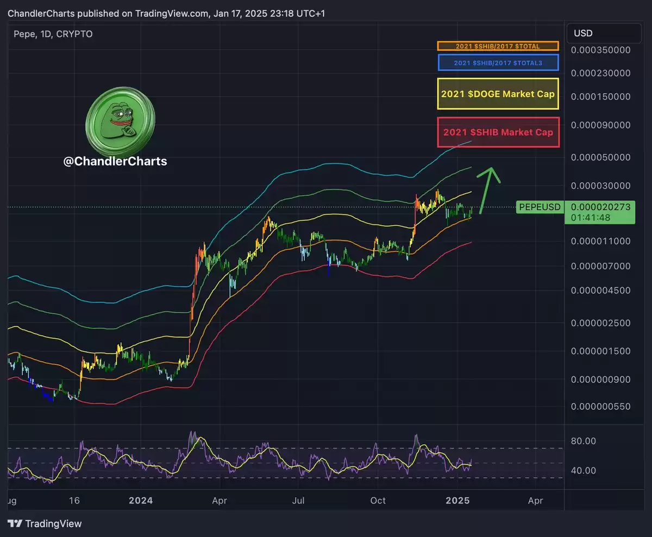Image resolution: width=652 pixels, height=537 pixels.
Task: Click the 2024 time axis label
Action: (x=140, y=500)
